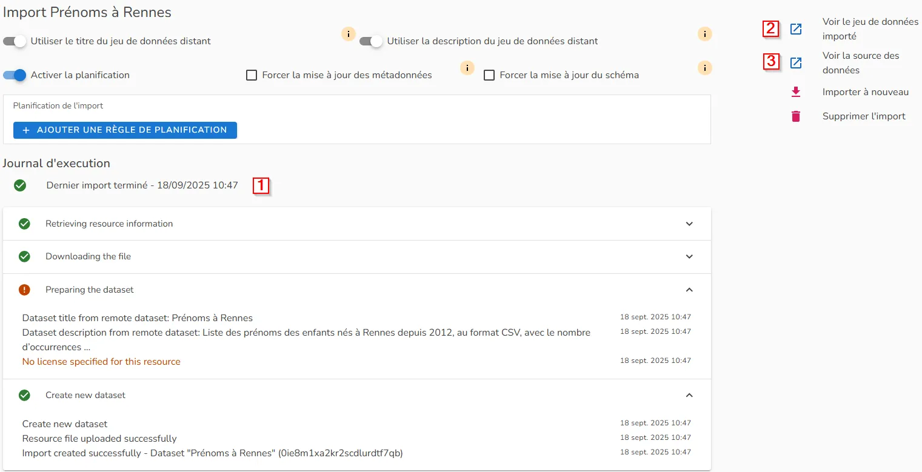Toggle use remote dataset description switch

point(372,41)
